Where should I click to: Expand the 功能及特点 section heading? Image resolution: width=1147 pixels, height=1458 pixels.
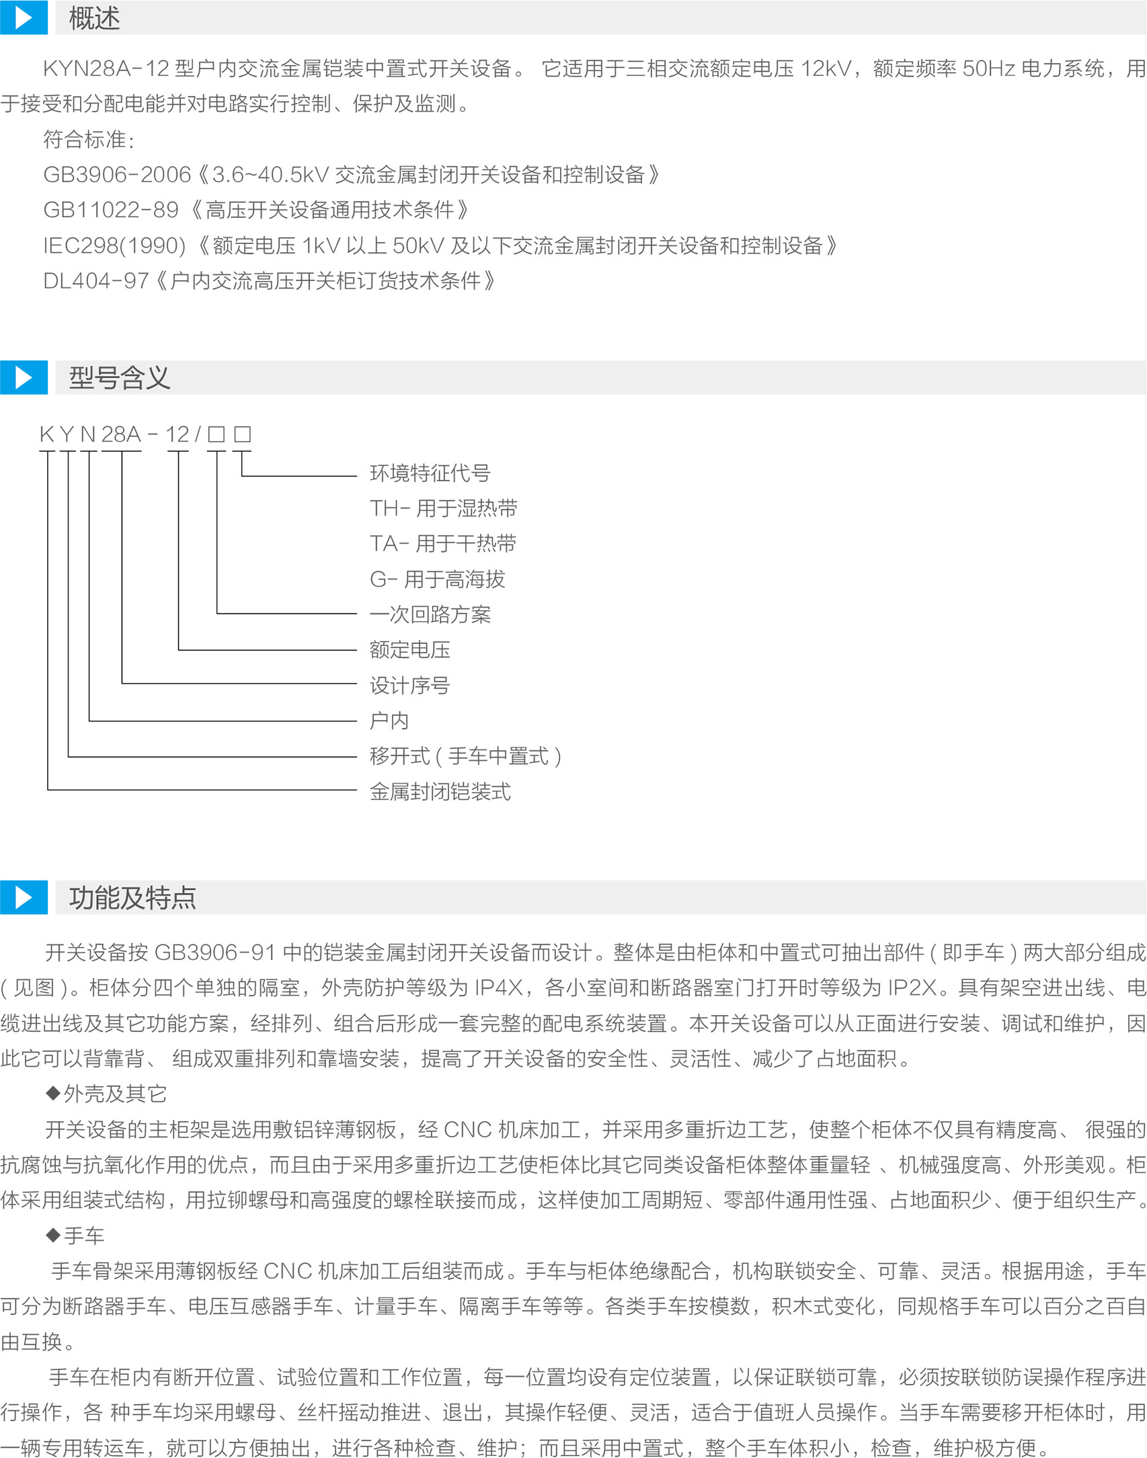132,898
